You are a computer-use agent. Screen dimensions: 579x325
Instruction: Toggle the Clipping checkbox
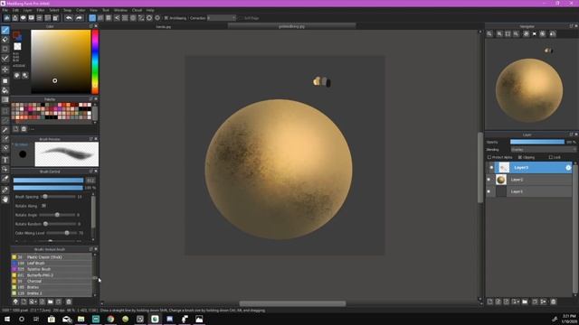[x=520, y=157]
